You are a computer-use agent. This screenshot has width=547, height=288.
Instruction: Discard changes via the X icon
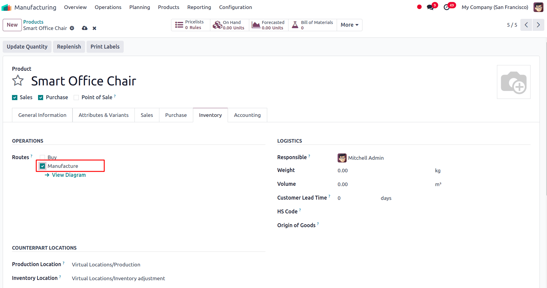[x=94, y=28]
